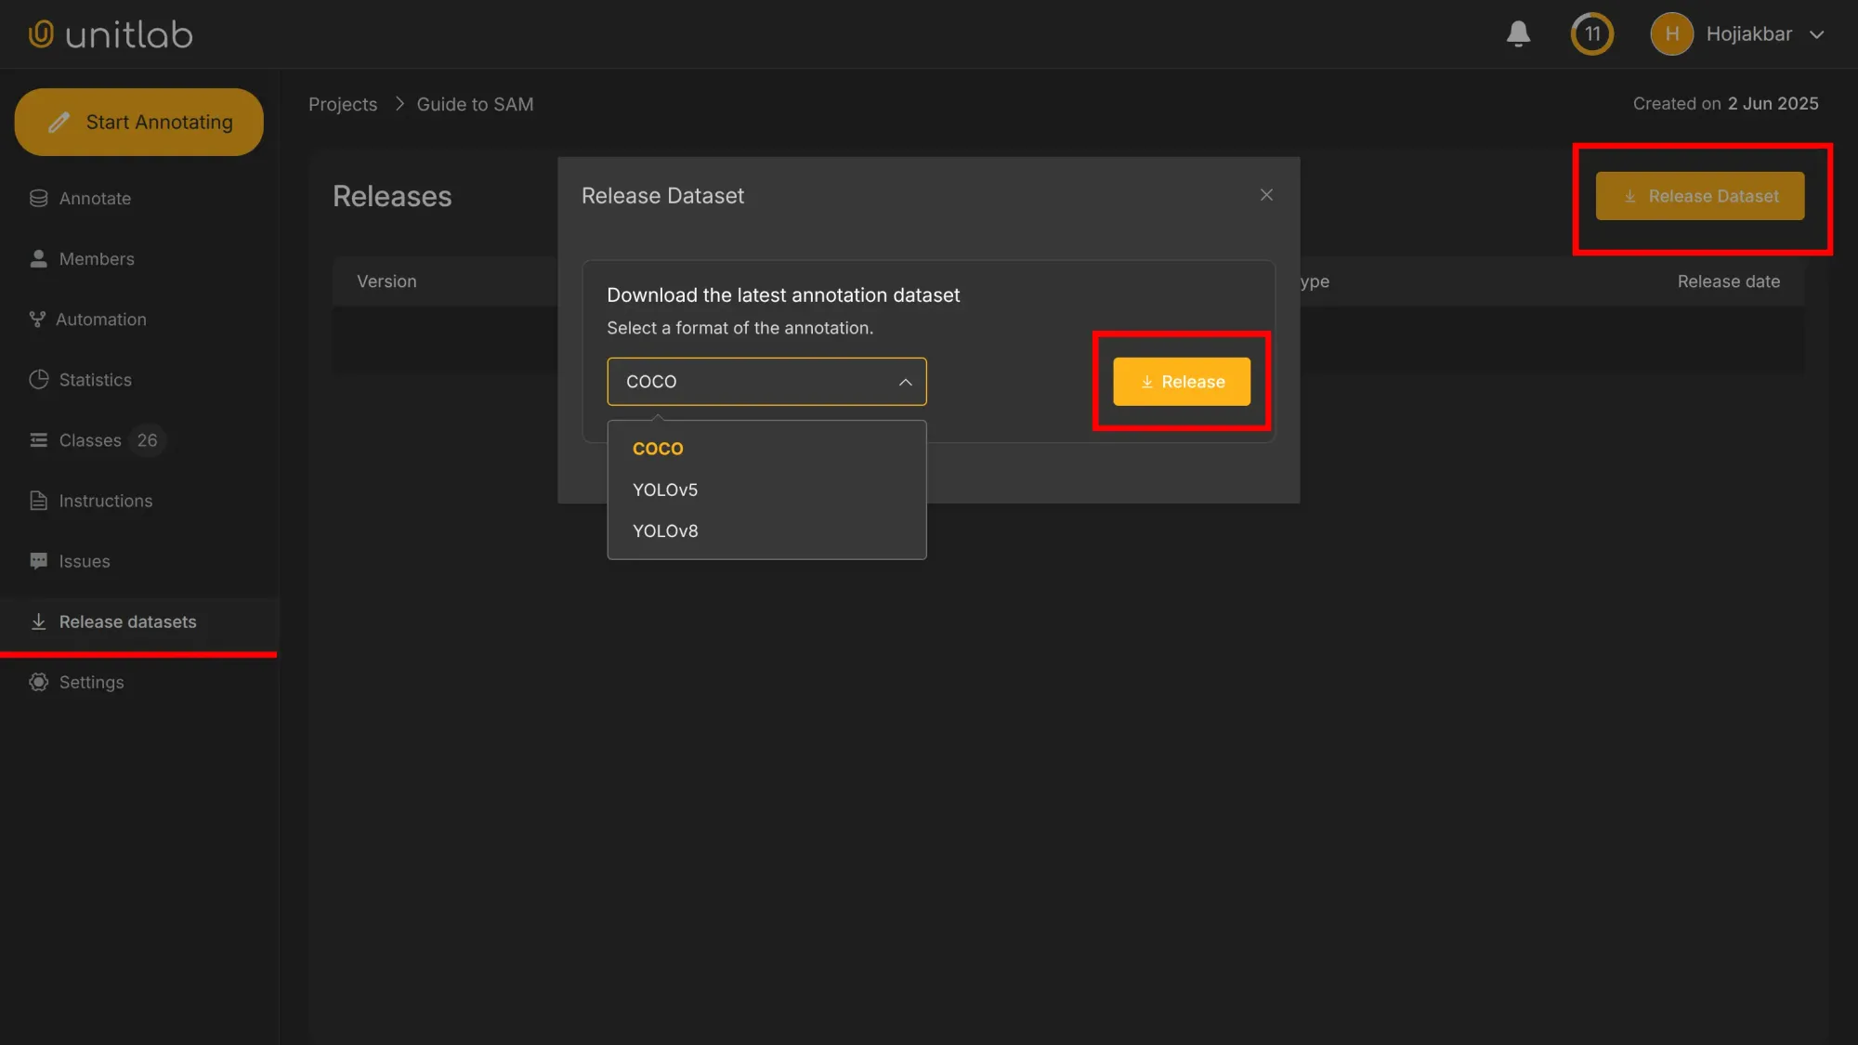
Task: View the Issues panel
Action: 83,560
